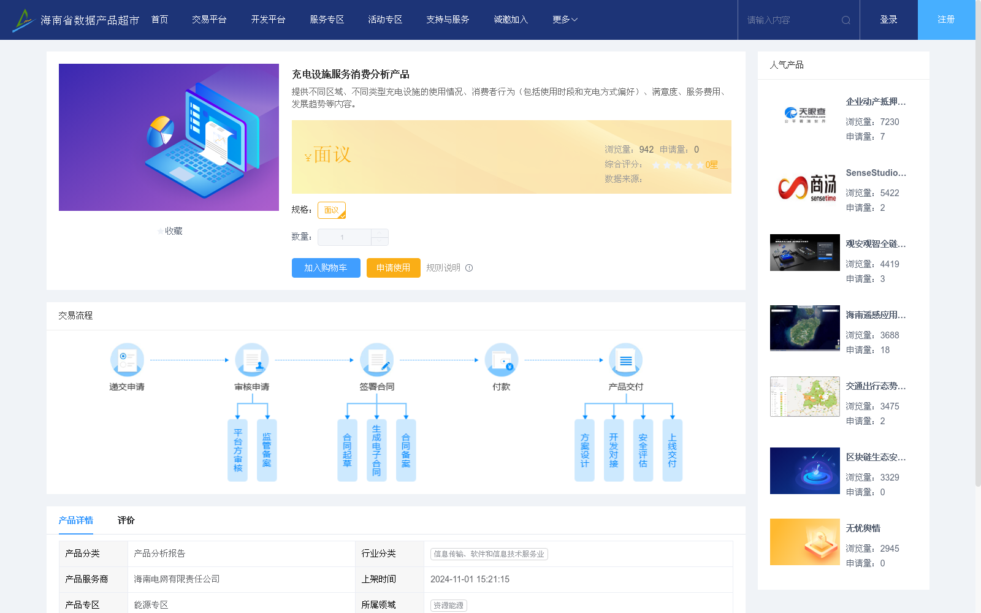Expand the 更多 navigation dropdown
This screenshot has width=981, height=613.
point(565,20)
